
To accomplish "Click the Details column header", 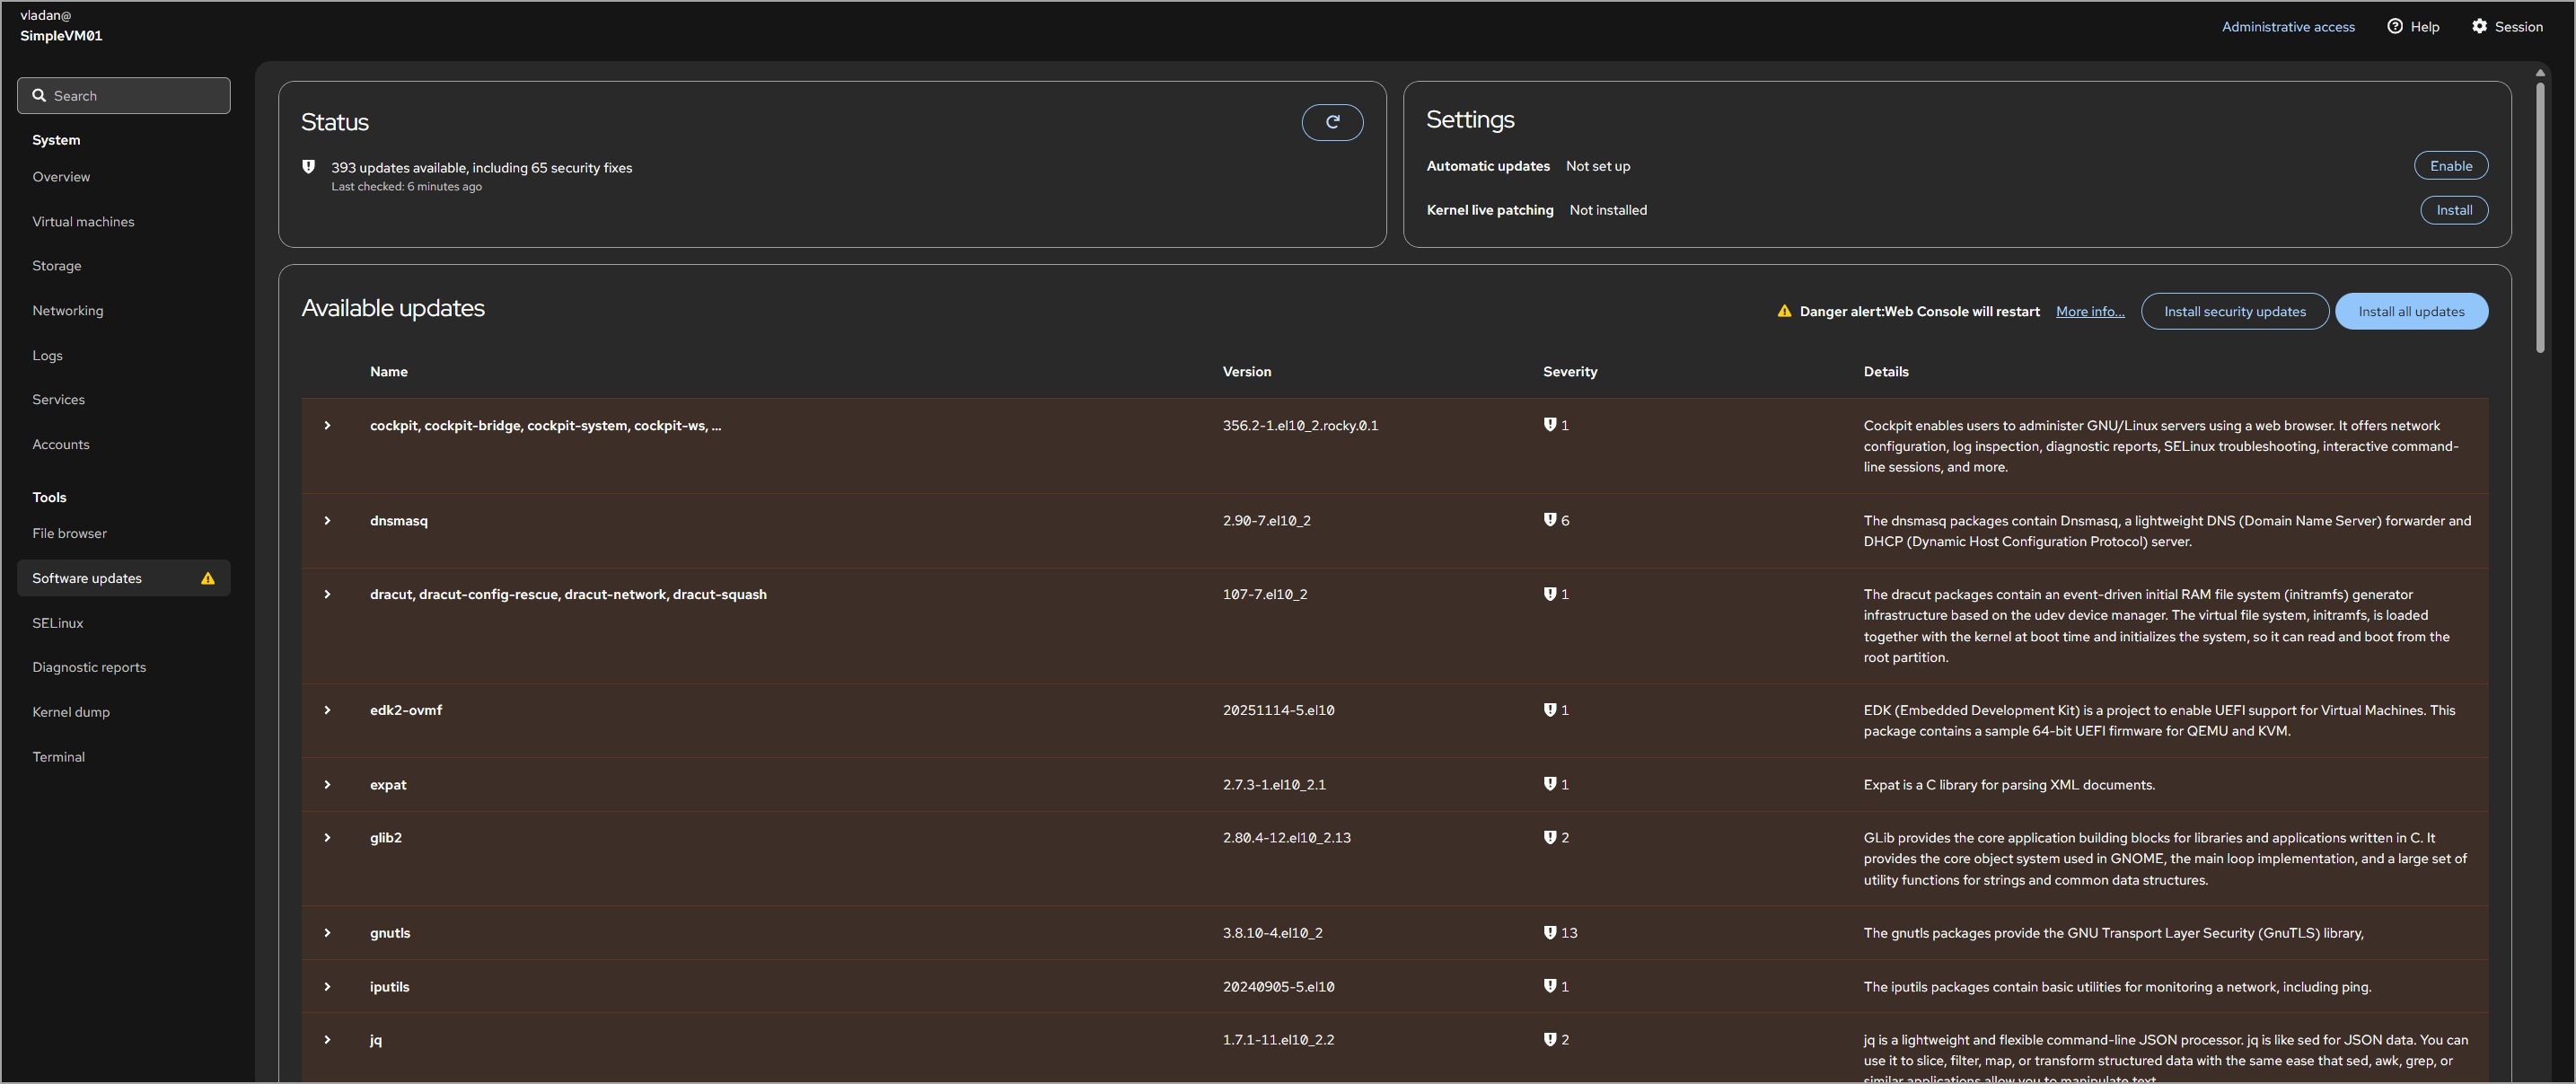I will pos(1886,371).
